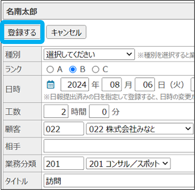Click the 顧客 code field showing 022

[64, 129]
